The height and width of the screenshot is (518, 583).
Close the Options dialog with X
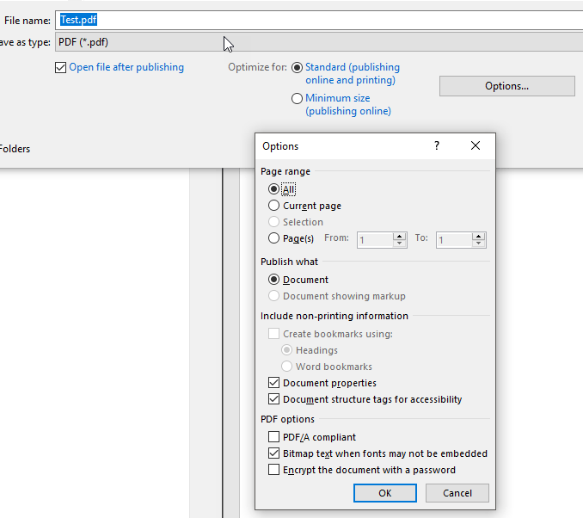click(476, 146)
